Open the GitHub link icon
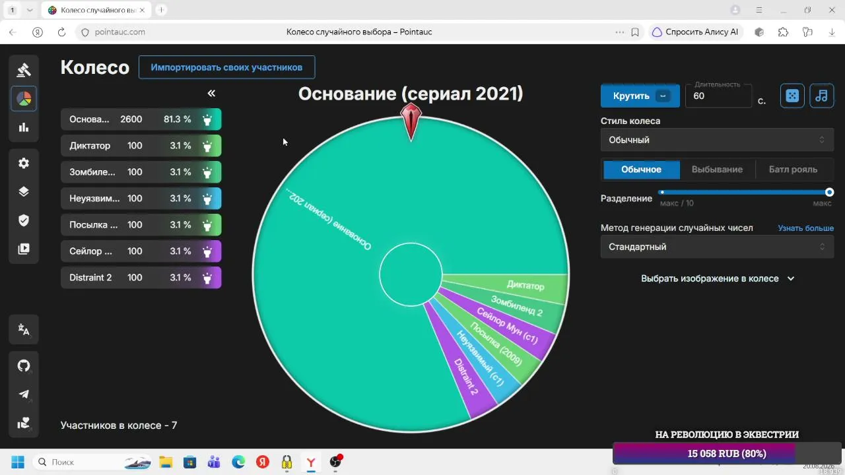 click(x=24, y=365)
